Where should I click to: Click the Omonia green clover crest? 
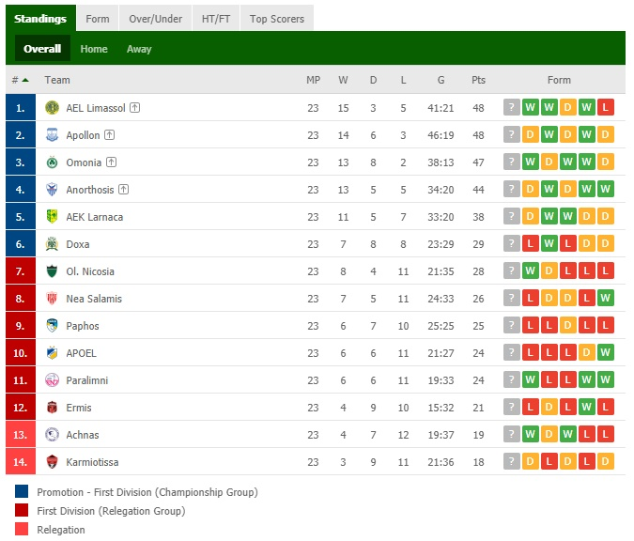tap(52, 162)
